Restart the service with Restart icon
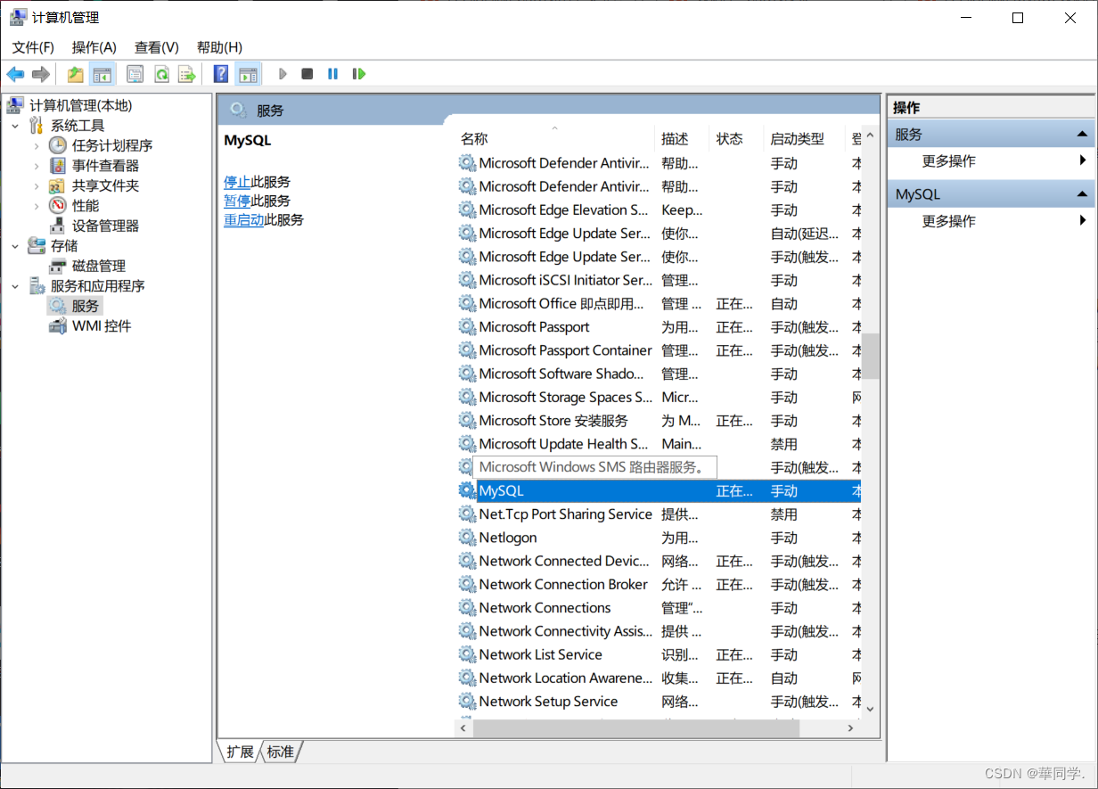 pyautogui.click(x=359, y=74)
